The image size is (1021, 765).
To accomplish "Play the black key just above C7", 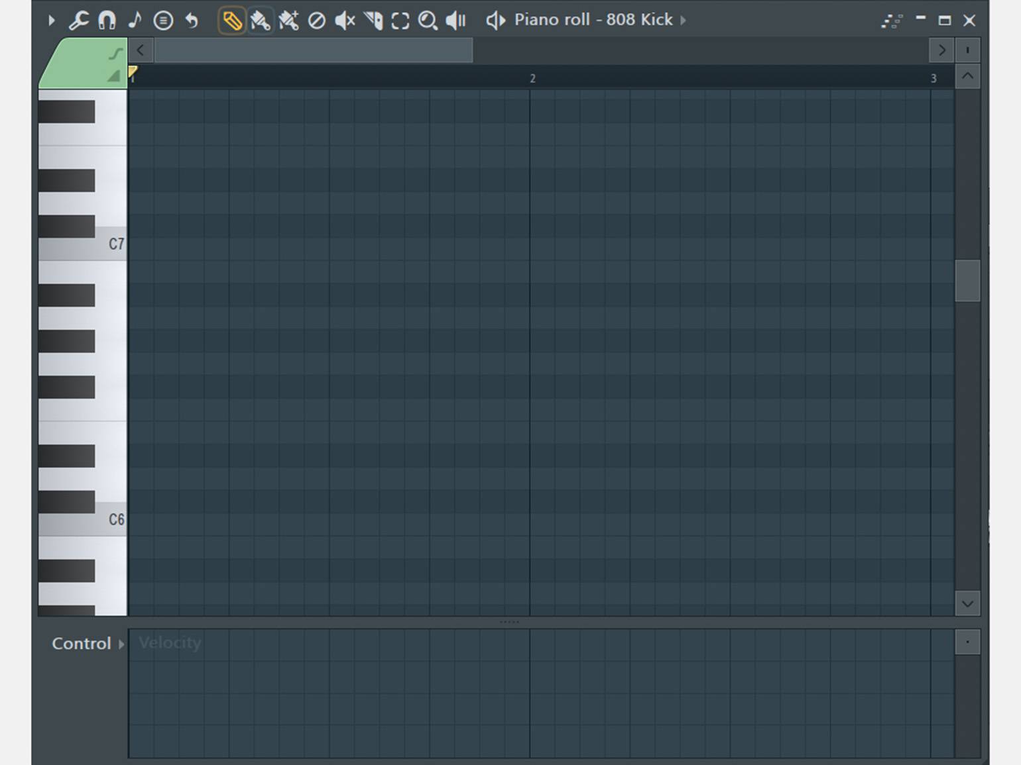I will point(66,226).
